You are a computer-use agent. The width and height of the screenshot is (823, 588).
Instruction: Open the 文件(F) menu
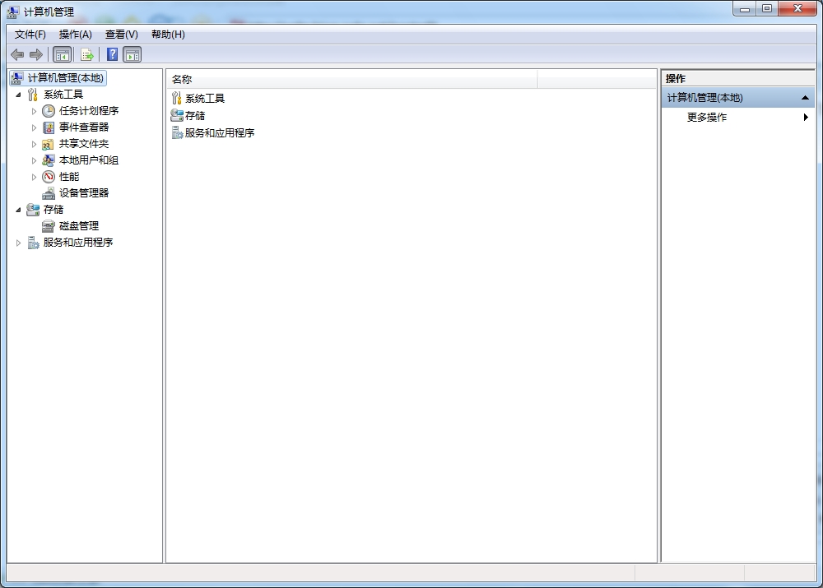tap(30, 35)
